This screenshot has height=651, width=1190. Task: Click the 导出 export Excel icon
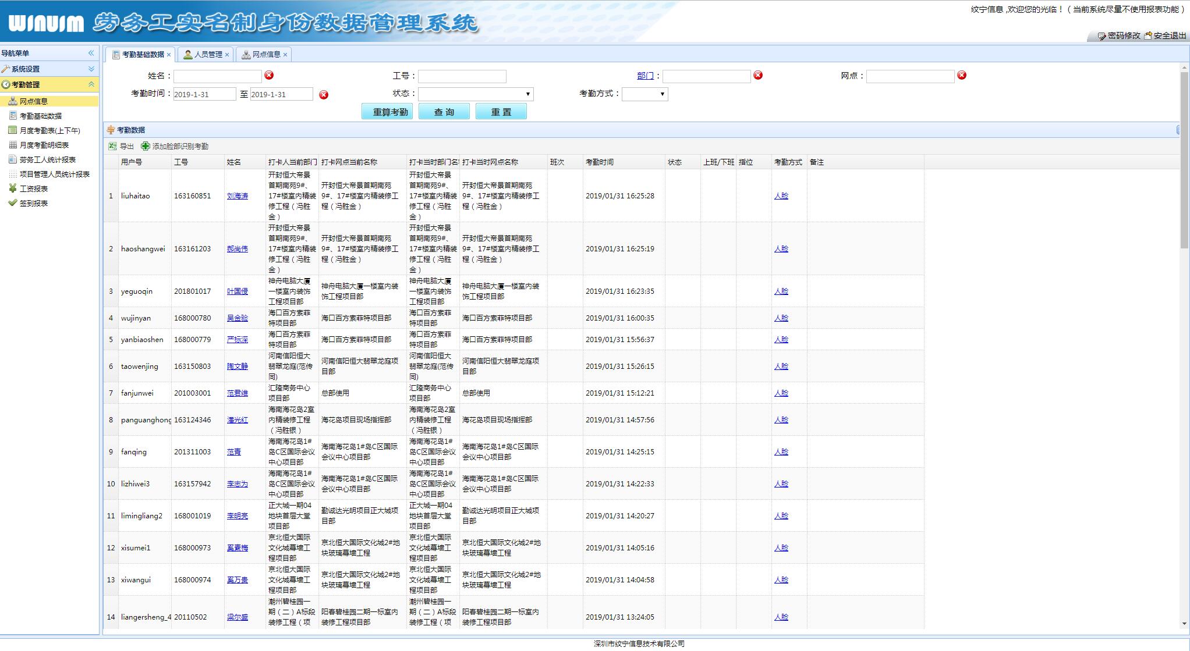coord(112,147)
